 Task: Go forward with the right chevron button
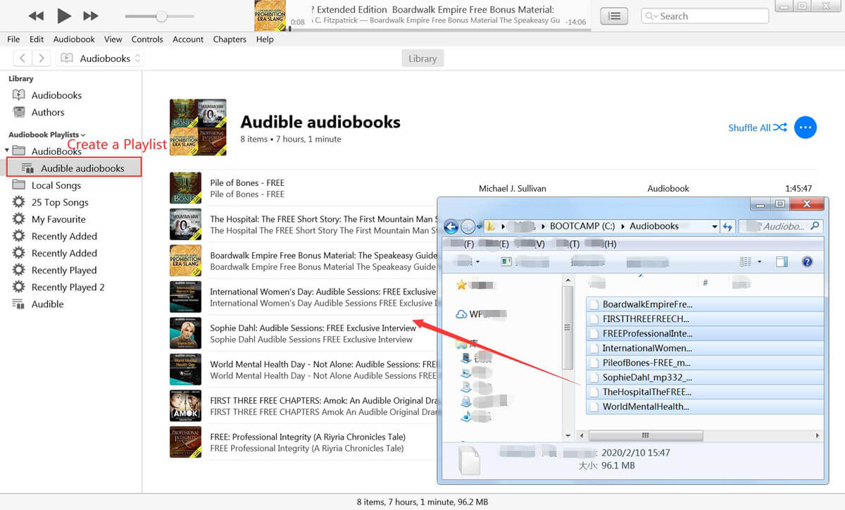[42, 58]
